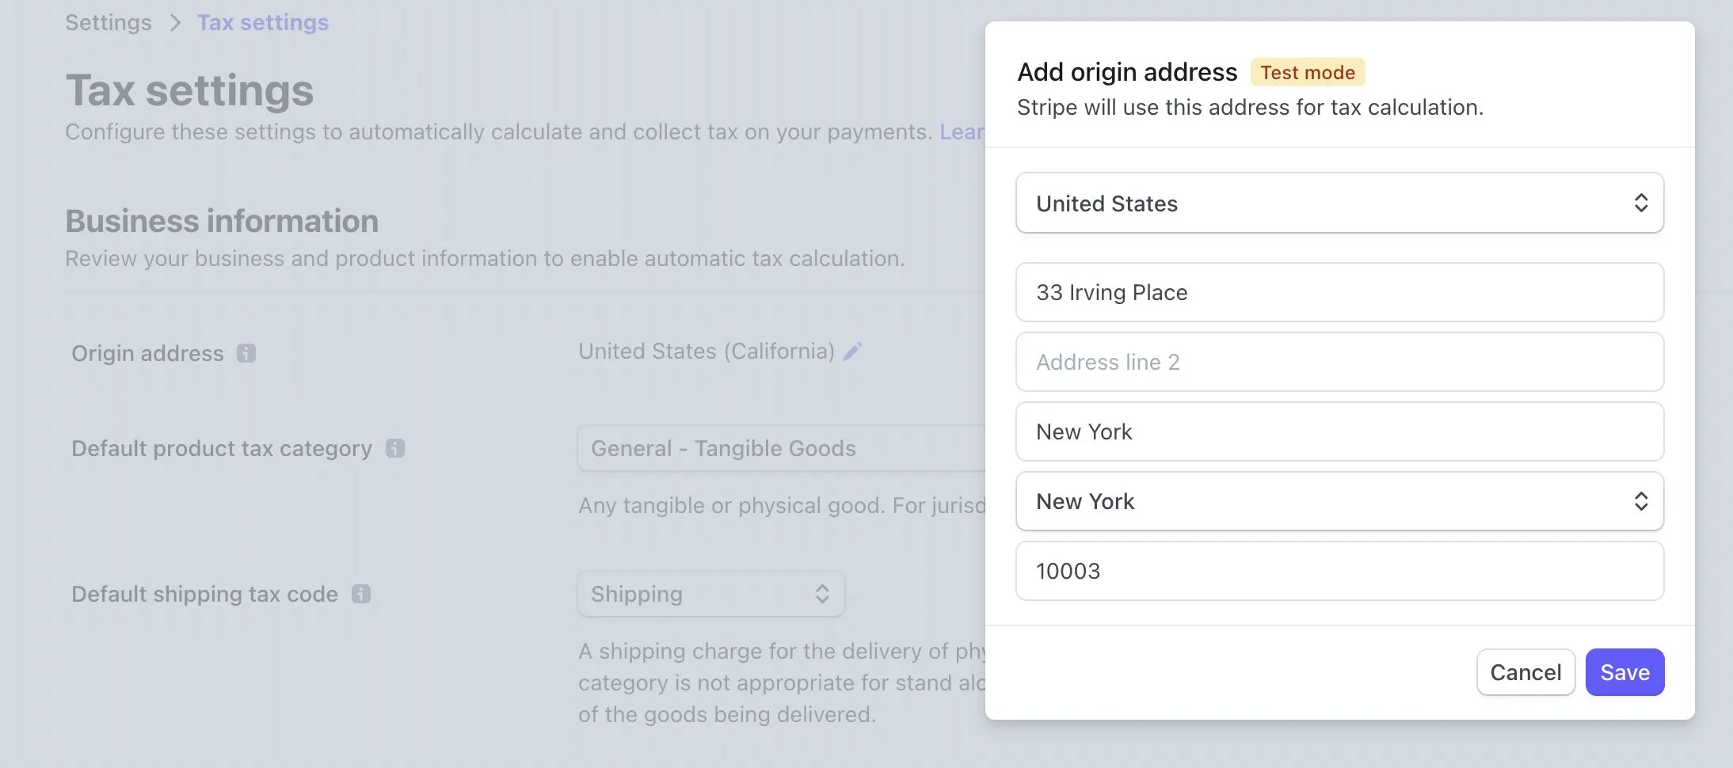Click the Tax settings page heading
1733x768 pixels.
tap(189, 90)
